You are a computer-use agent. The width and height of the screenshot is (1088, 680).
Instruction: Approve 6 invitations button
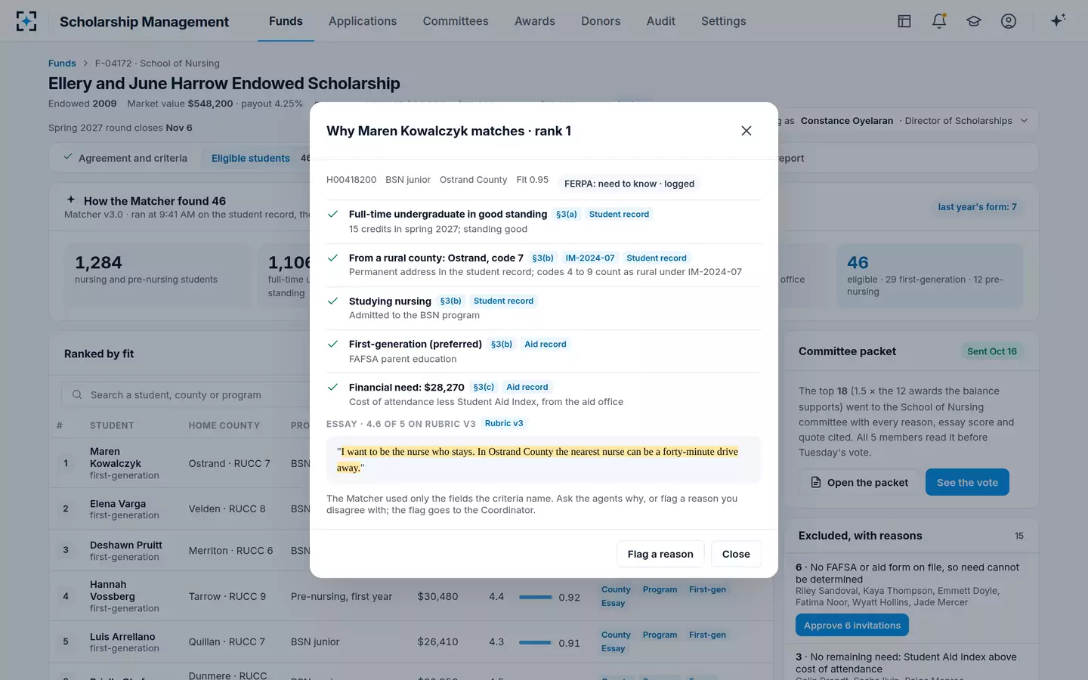tap(852, 625)
